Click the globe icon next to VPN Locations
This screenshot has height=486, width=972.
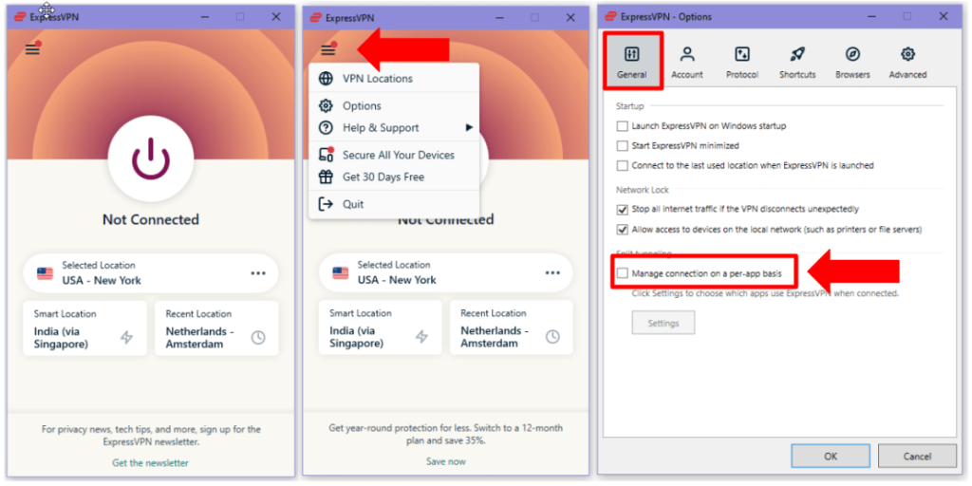pyautogui.click(x=326, y=79)
